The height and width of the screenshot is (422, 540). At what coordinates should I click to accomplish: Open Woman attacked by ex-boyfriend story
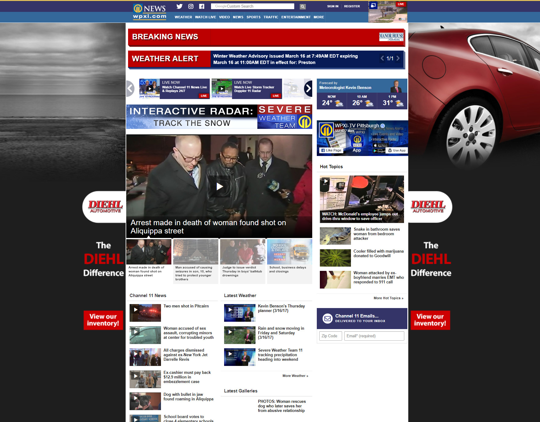click(379, 277)
